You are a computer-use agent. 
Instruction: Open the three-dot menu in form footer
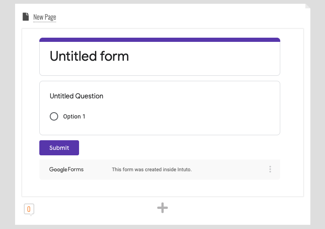[270, 169]
